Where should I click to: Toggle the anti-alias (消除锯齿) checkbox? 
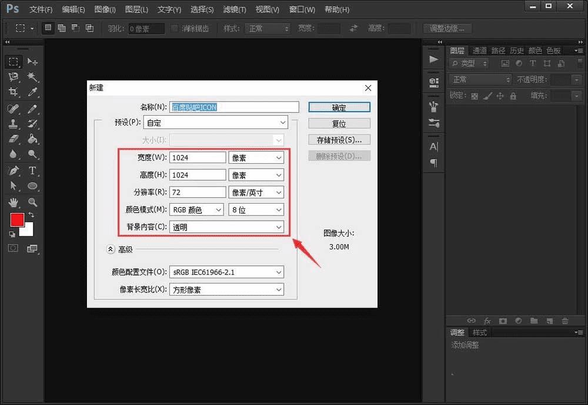(x=175, y=28)
